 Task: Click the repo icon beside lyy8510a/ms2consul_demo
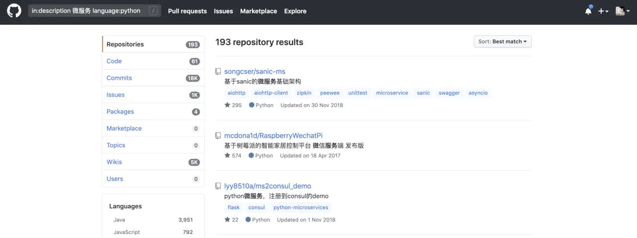point(218,186)
